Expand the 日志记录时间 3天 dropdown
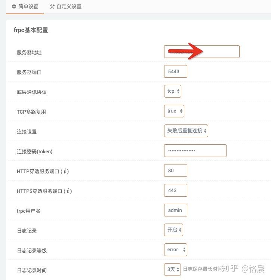 (x=173, y=269)
